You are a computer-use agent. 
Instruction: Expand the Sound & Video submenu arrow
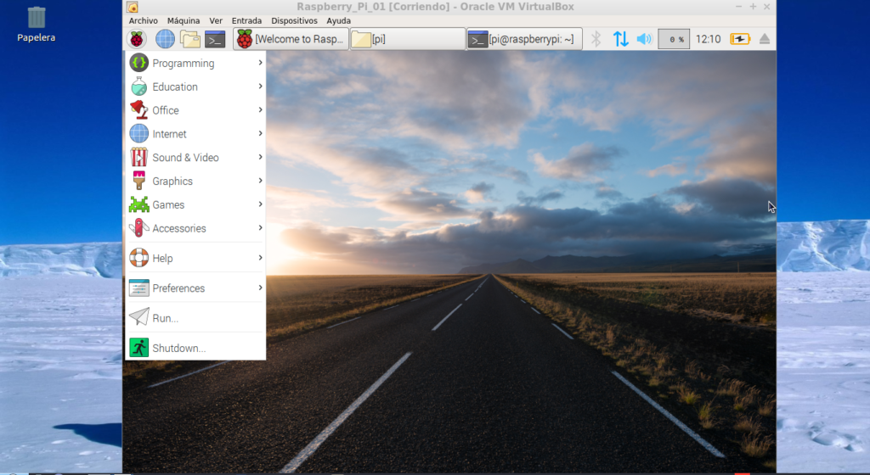pyautogui.click(x=260, y=157)
